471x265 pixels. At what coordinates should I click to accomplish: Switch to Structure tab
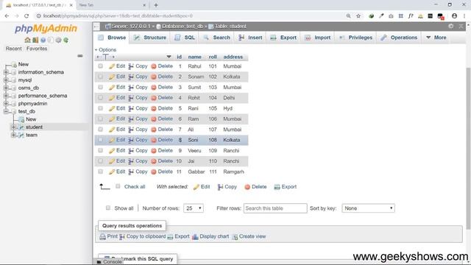coord(150,38)
